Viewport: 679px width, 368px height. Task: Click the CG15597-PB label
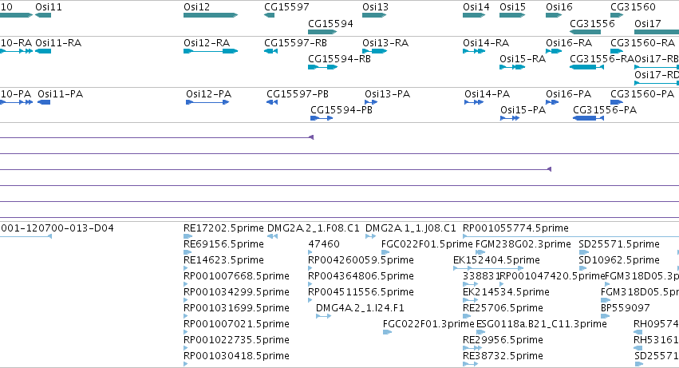[298, 94]
